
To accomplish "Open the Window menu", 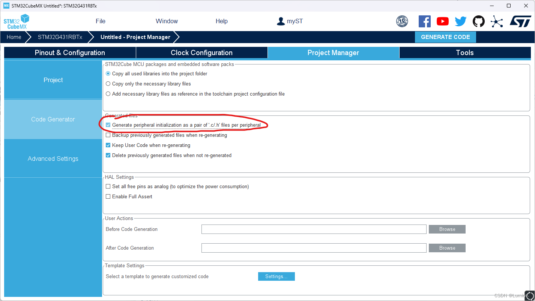I will [x=167, y=21].
